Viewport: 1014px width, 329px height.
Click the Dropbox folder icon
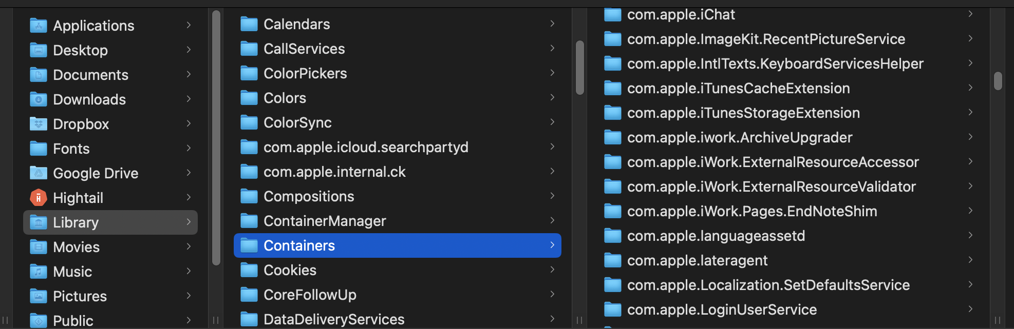point(39,124)
